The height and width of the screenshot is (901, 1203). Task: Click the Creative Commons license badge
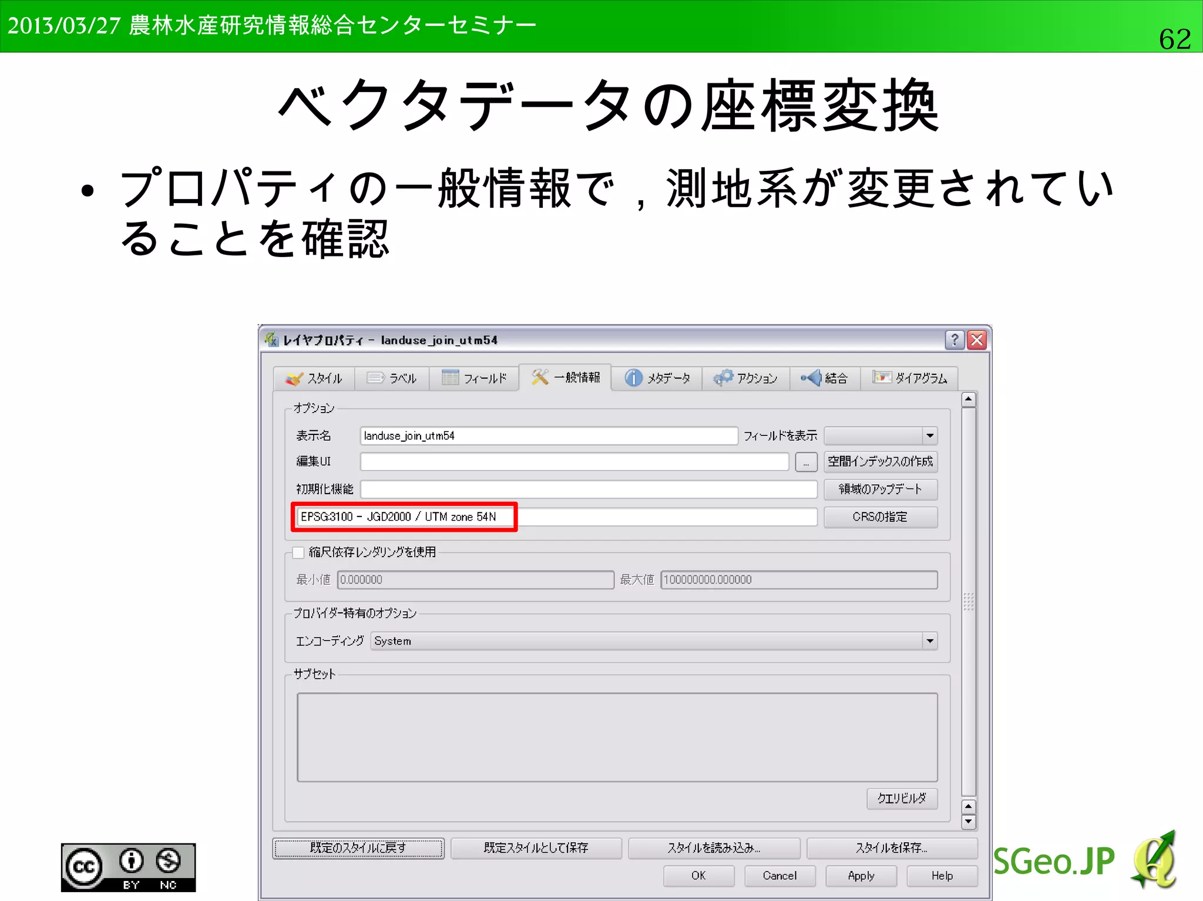click(129, 868)
